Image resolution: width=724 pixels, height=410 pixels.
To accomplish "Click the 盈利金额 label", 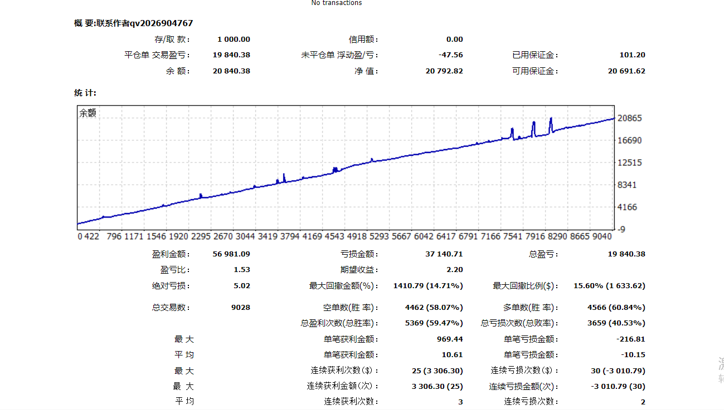I will (x=171, y=254).
